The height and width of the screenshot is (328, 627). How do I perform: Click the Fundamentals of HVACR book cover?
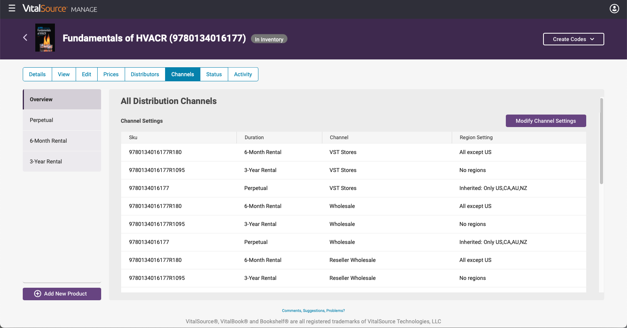click(x=45, y=38)
